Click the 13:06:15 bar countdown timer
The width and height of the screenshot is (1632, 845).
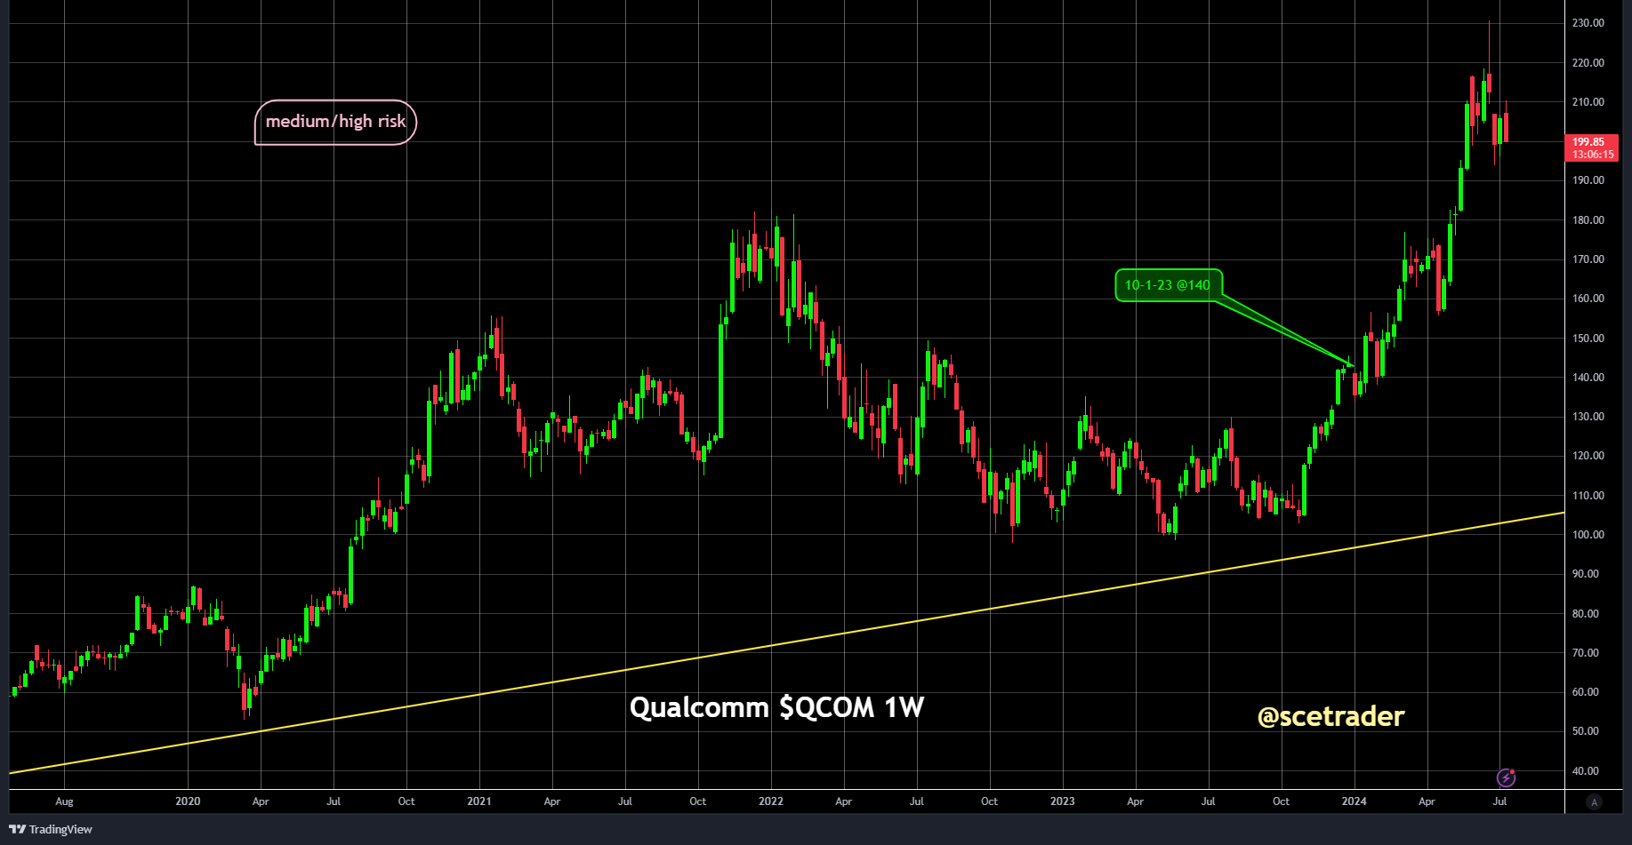coord(1592,155)
